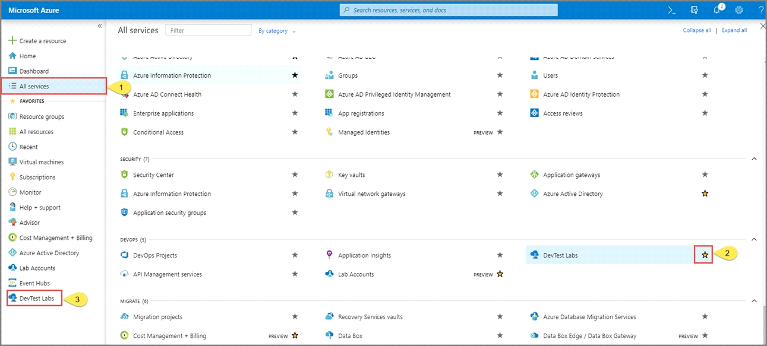Viewport: 767px width, 346px height.
Task: Toggle the favorite star for Access reviews
Action: click(705, 113)
